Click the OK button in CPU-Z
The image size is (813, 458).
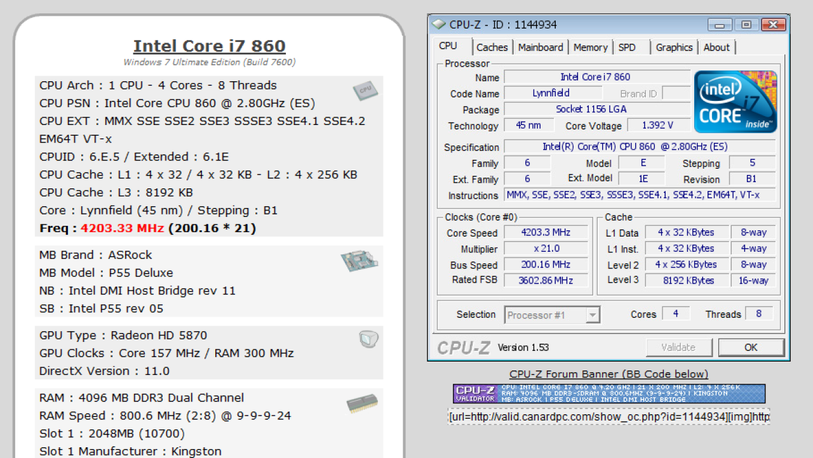point(751,347)
